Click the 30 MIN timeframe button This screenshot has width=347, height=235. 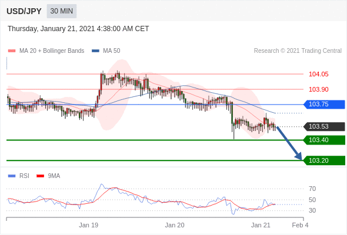coord(62,11)
